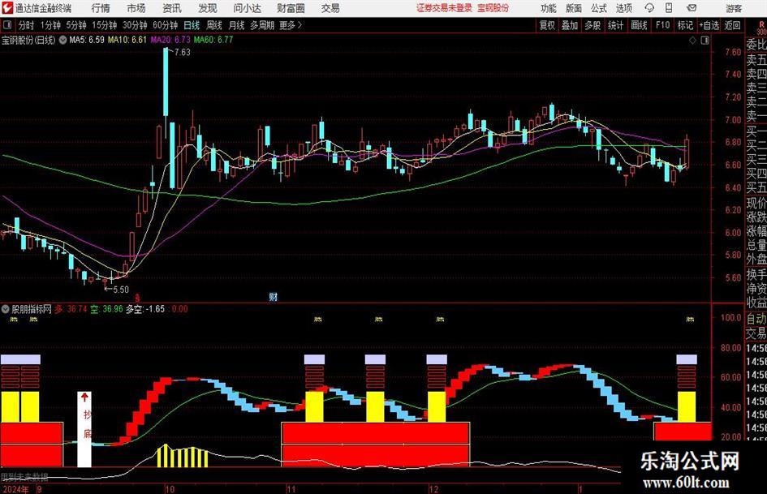Click the MA5: 6.59 value
Image resolution: width=767 pixels, height=494 pixels.
point(87,40)
